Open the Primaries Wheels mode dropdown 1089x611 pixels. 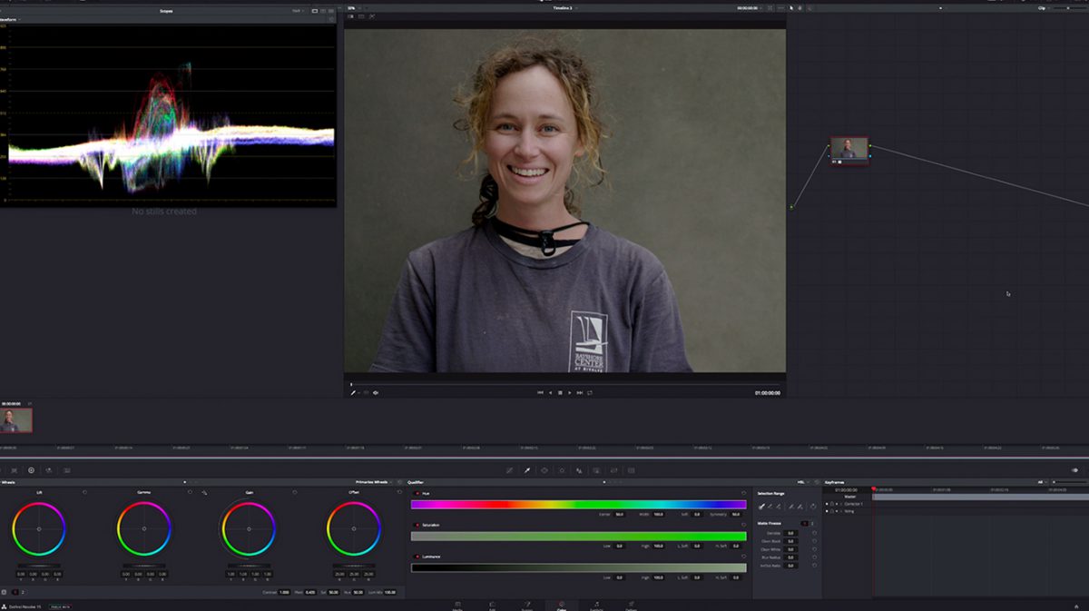click(x=374, y=482)
